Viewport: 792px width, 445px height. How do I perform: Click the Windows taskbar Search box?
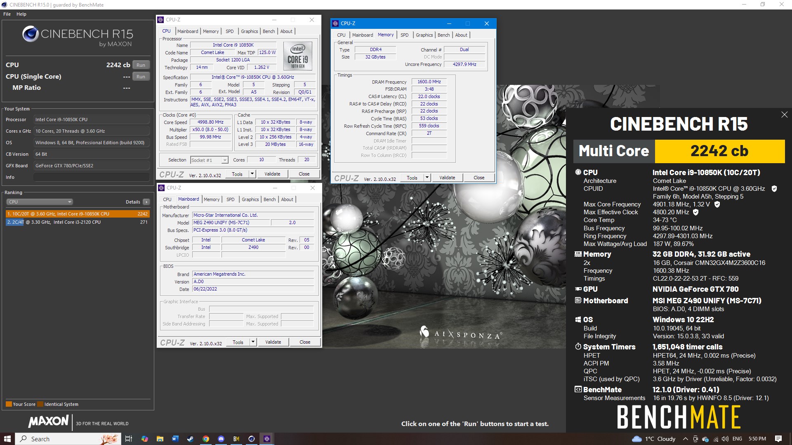[x=68, y=439]
